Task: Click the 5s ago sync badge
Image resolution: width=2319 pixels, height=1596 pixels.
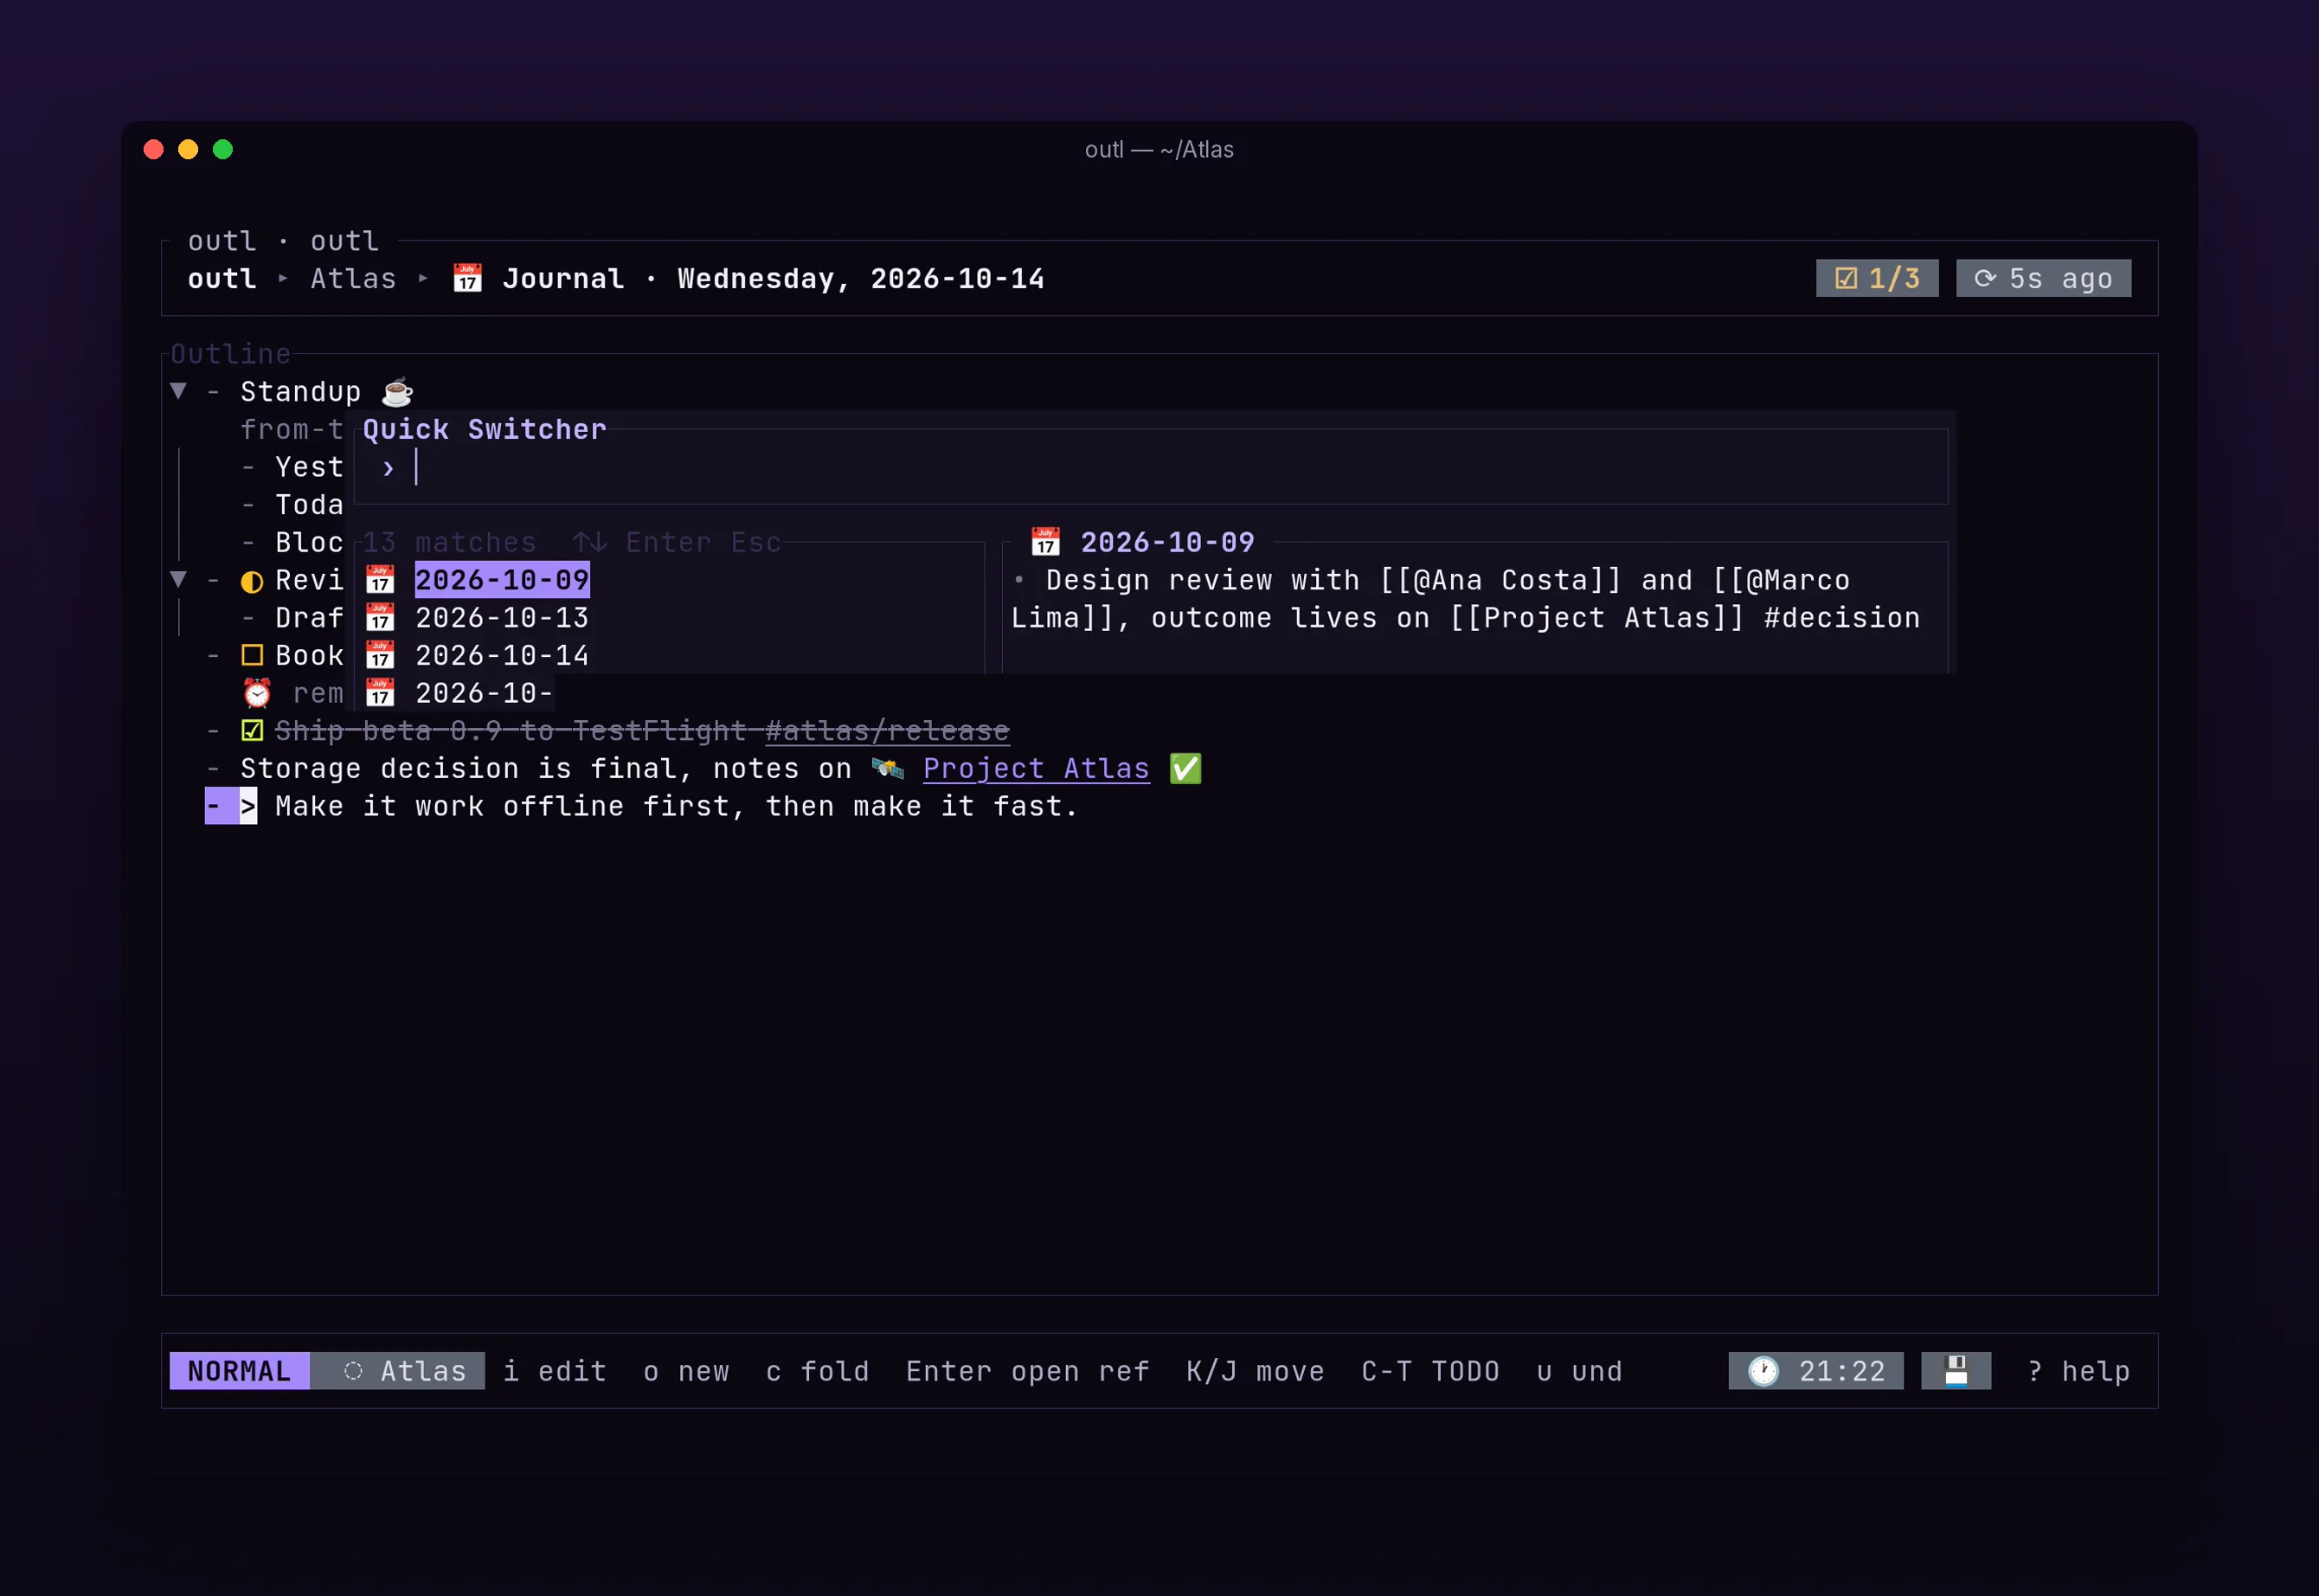Action: (2042, 278)
